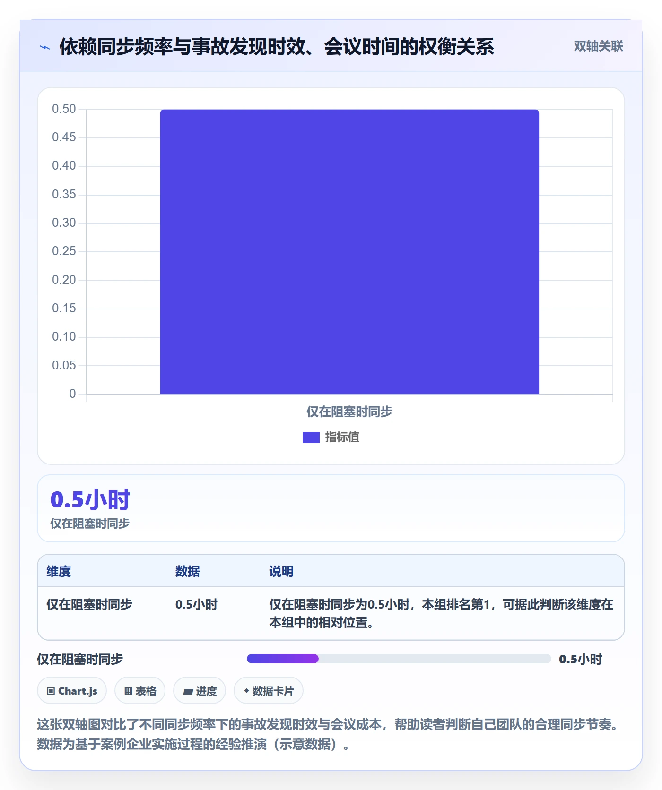Click the 数据 table column header
This screenshot has width=662, height=790.
pyautogui.click(x=188, y=572)
